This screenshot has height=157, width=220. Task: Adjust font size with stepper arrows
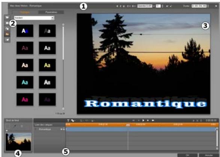coord(163,6)
